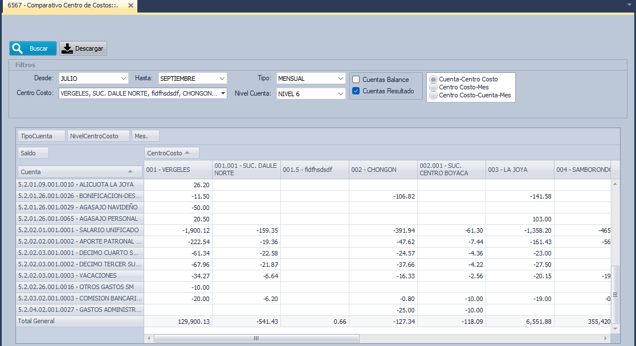Click the vertical scrollbar up arrow
This screenshot has height=346, width=636.
pos(615,184)
